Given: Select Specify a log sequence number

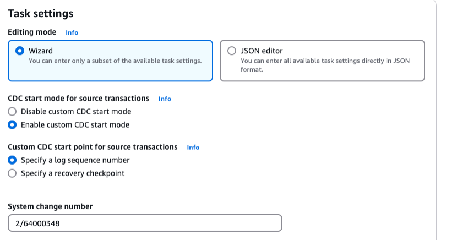Looking at the screenshot, I should click(x=12, y=160).
